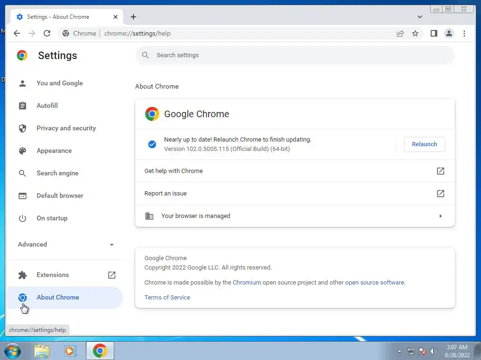The width and height of the screenshot is (481, 360).
Task: Open the Terms of Service link
Action: point(167,297)
